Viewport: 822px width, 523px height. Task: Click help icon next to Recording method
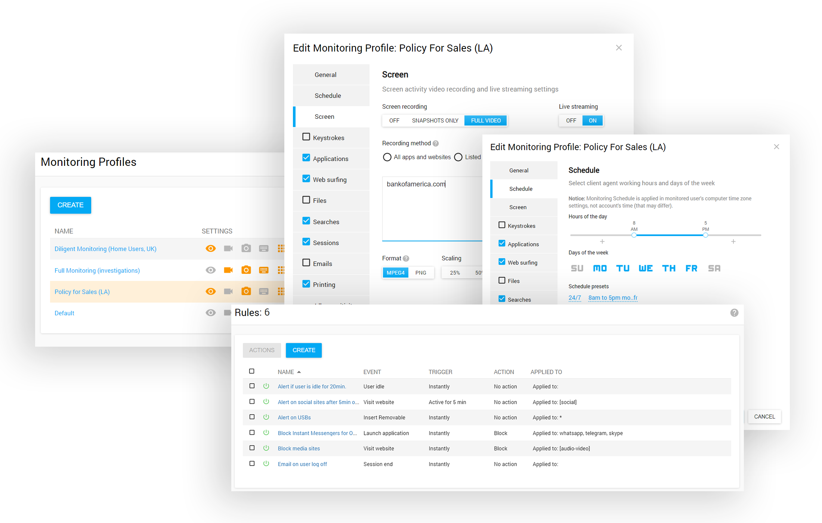436,143
